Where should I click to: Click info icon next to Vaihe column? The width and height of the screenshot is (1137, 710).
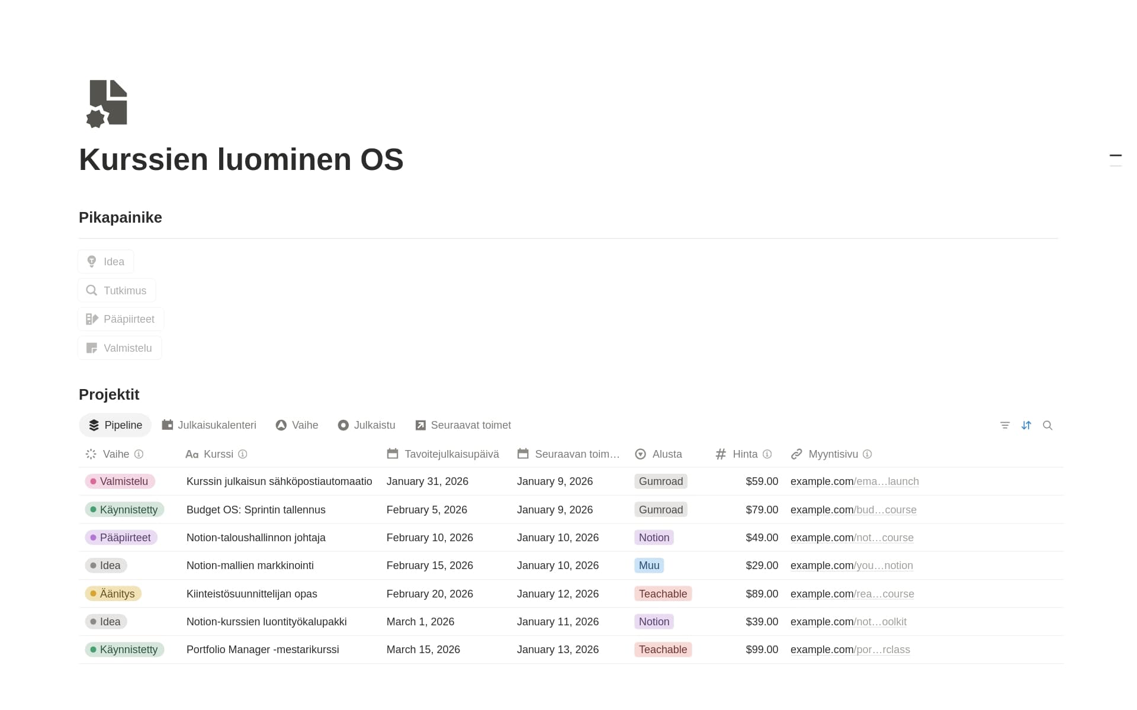coord(139,454)
